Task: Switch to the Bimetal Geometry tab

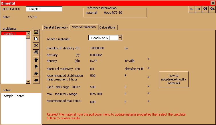Action: tap(56, 27)
